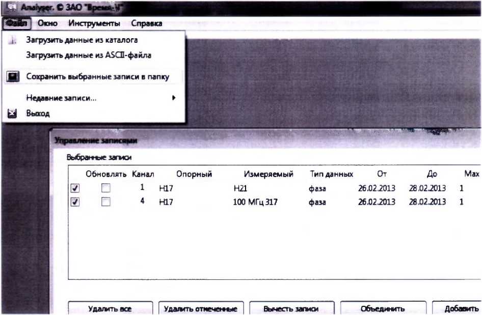Click the Измеряемый column header
The height and width of the screenshot is (315, 482).
269,174
